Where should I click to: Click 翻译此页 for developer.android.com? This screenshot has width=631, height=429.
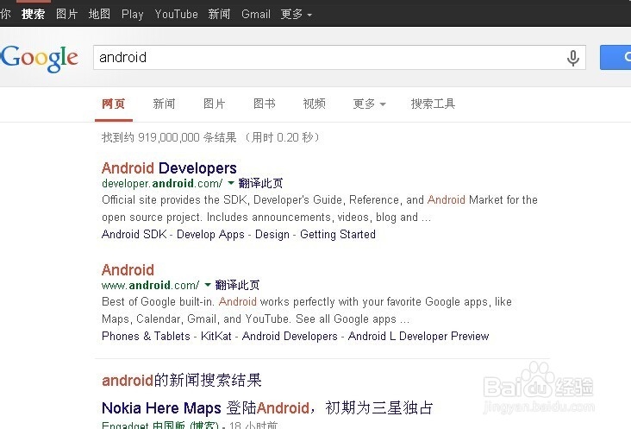click(261, 183)
